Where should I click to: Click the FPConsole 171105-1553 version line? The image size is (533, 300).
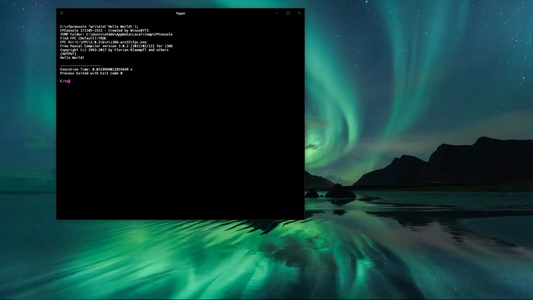point(104,31)
